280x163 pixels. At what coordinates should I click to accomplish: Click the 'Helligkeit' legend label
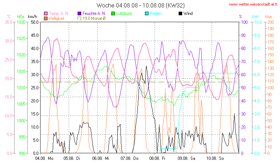click(x=57, y=18)
